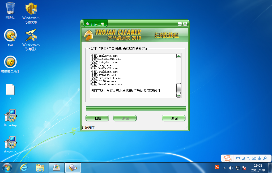Minimize the 扫描进程 dialog

(180, 24)
